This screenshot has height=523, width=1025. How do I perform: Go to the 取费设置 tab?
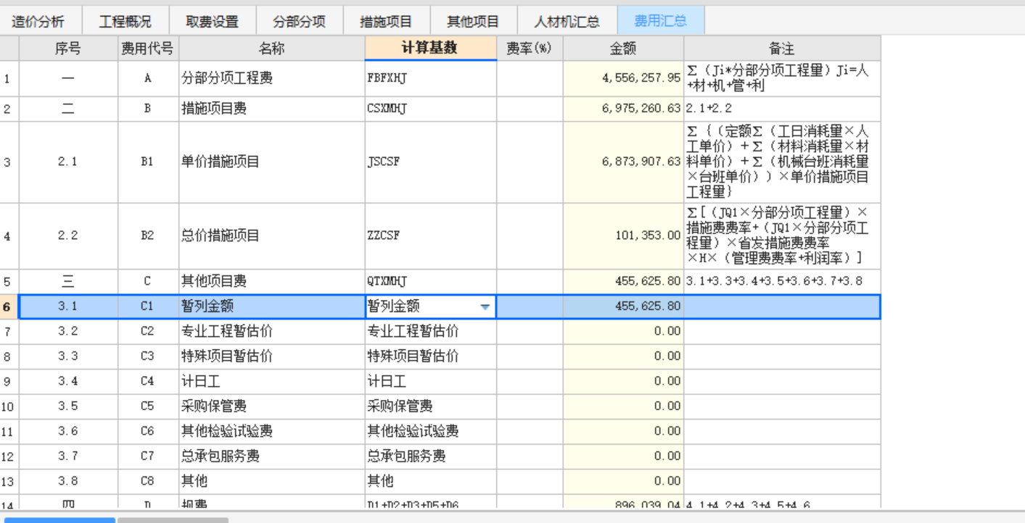pos(212,21)
